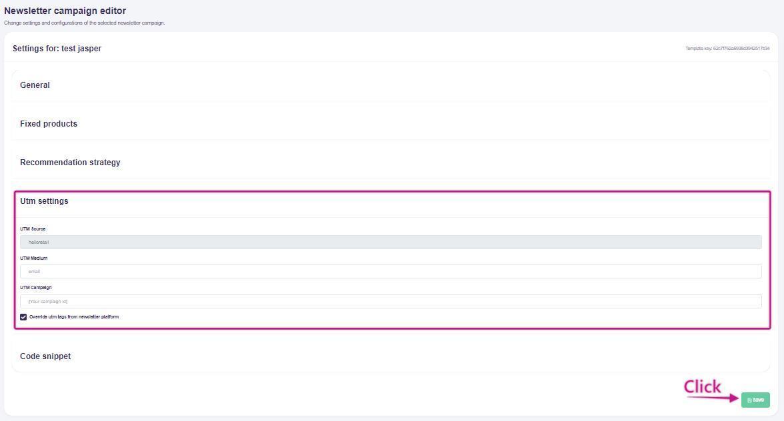Click the floppy-disk icon on Save
Image resolution: width=784 pixels, height=421 pixels.
[749, 400]
